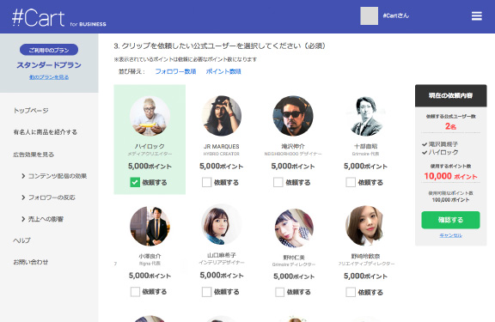
Task: Check 依頼する for 野村仁美
Action: [279, 292]
